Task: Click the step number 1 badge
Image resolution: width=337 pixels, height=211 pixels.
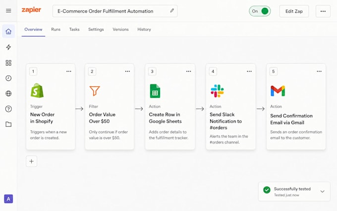Action: tap(33, 71)
